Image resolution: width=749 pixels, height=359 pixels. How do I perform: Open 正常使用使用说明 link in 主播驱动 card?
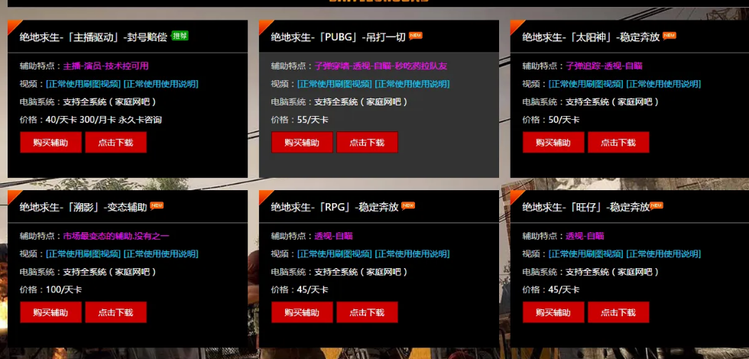[x=161, y=84]
